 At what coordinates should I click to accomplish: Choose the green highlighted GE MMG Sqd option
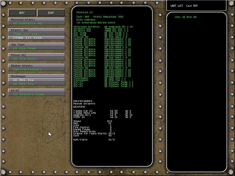(36, 84)
